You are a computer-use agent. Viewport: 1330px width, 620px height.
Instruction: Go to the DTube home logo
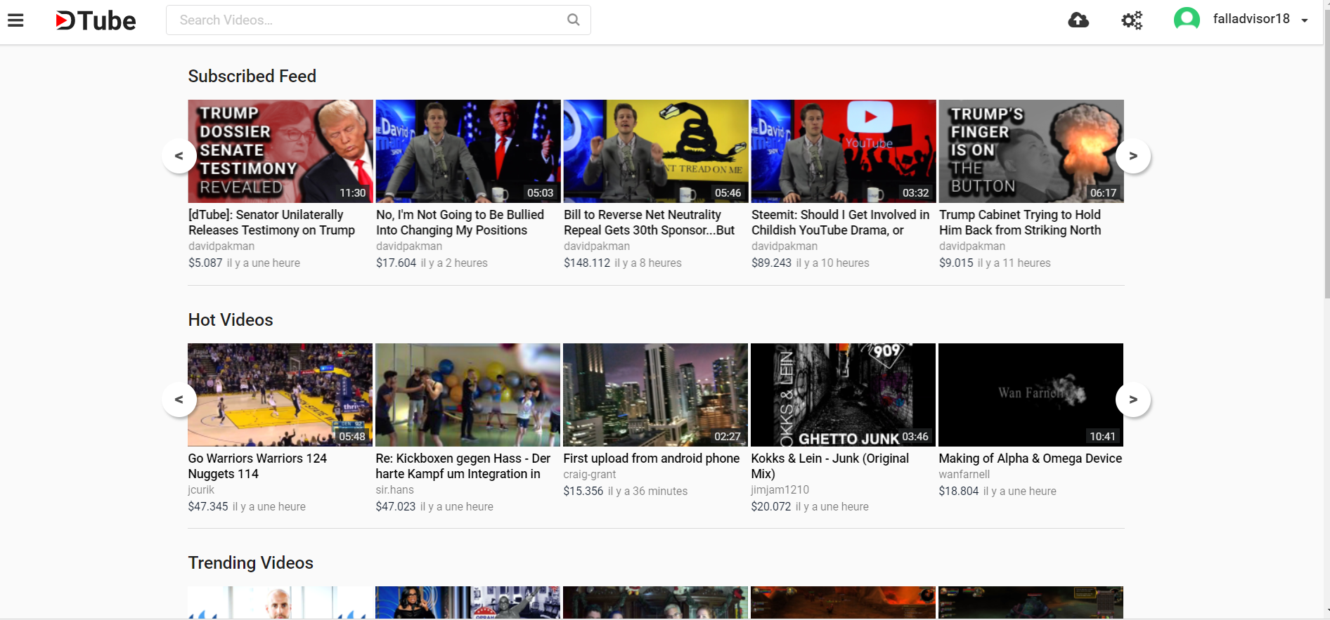pyautogui.click(x=96, y=20)
